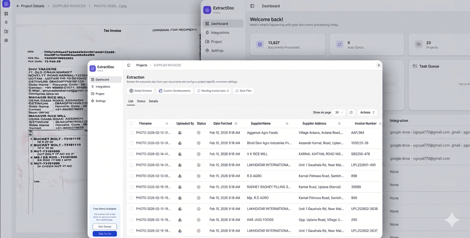470x238 pixels.
Task: Click the Task Queue panel icon
Action: point(416,66)
